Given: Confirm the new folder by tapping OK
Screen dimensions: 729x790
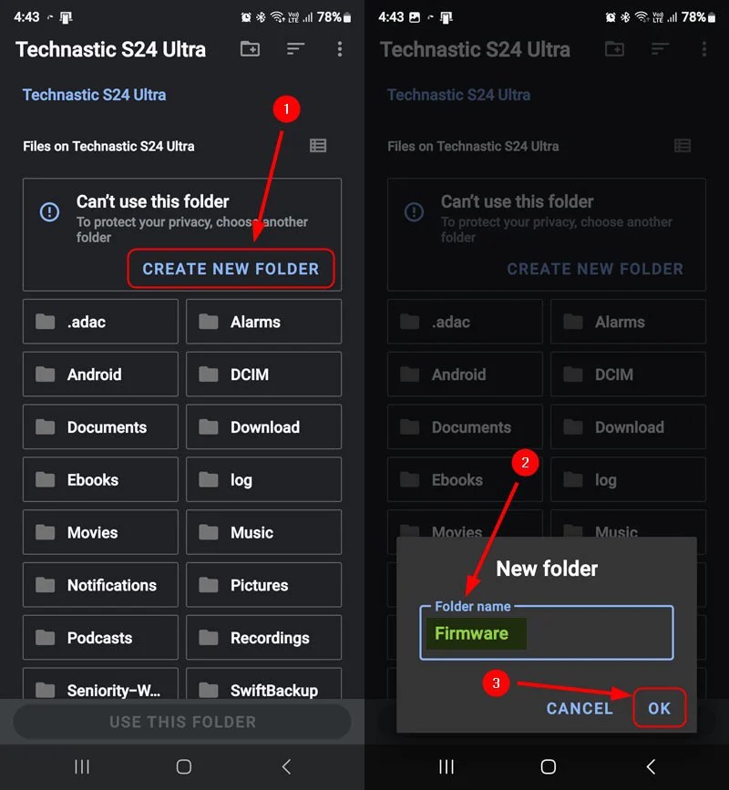Looking at the screenshot, I should point(660,708).
